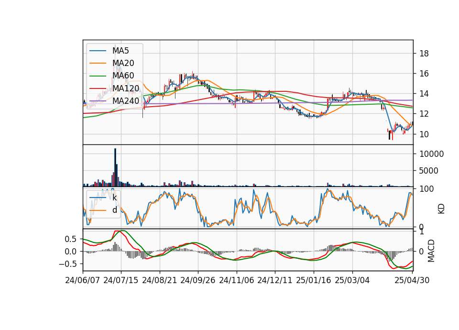Click the MACD axis label

pos(431,251)
